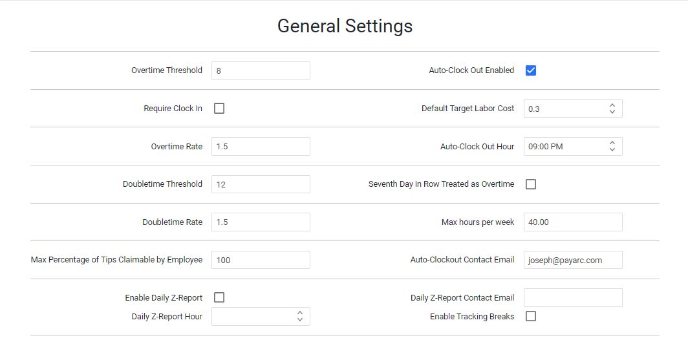Turn on Enable Tracking Breaks checkbox
688x340 pixels.
[531, 316]
